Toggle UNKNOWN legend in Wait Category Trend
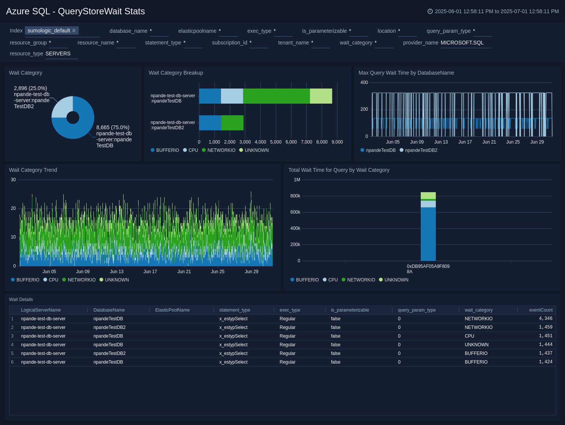 point(114,280)
